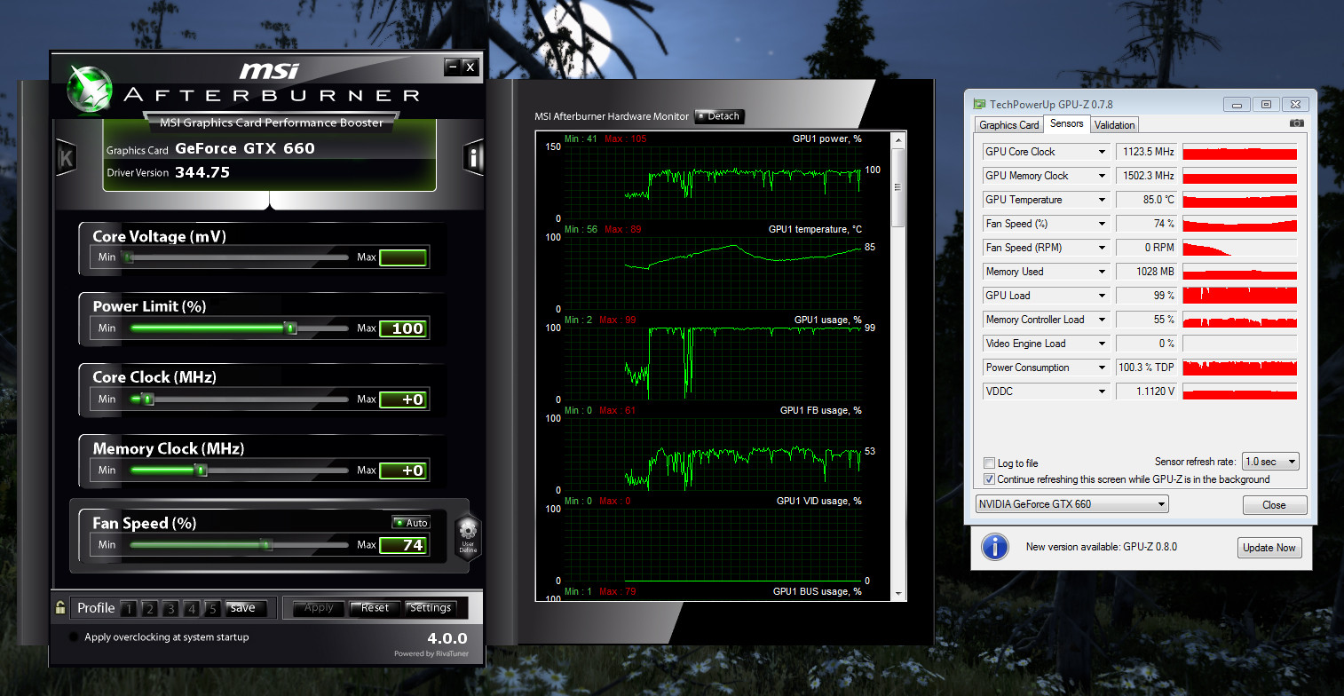Select profile slot 1

(x=129, y=609)
